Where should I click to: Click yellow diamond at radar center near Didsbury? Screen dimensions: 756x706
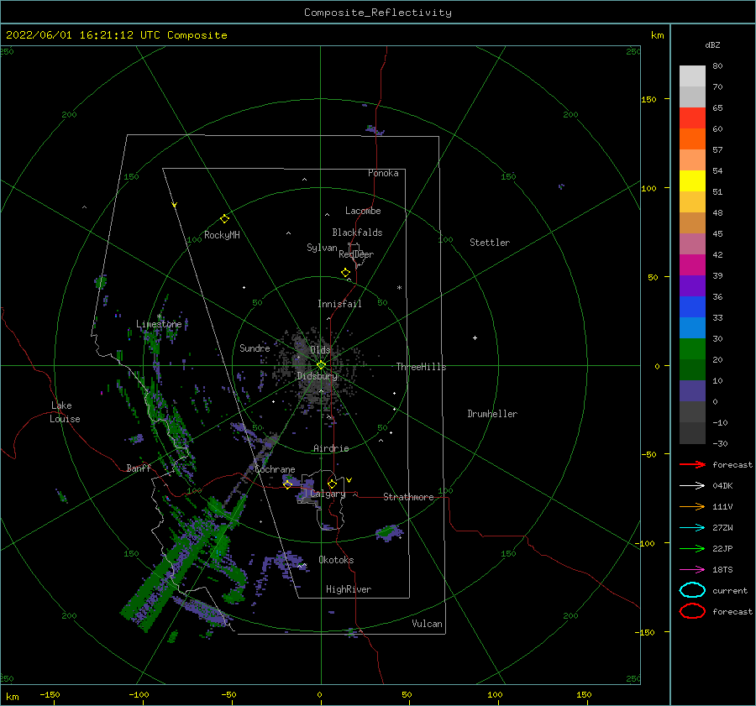click(321, 365)
